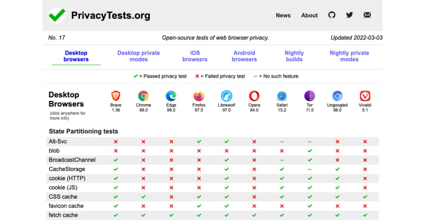Click the Vivaldi browser icon
Image resolution: width=425 pixels, height=222 pixels.
click(365, 96)
